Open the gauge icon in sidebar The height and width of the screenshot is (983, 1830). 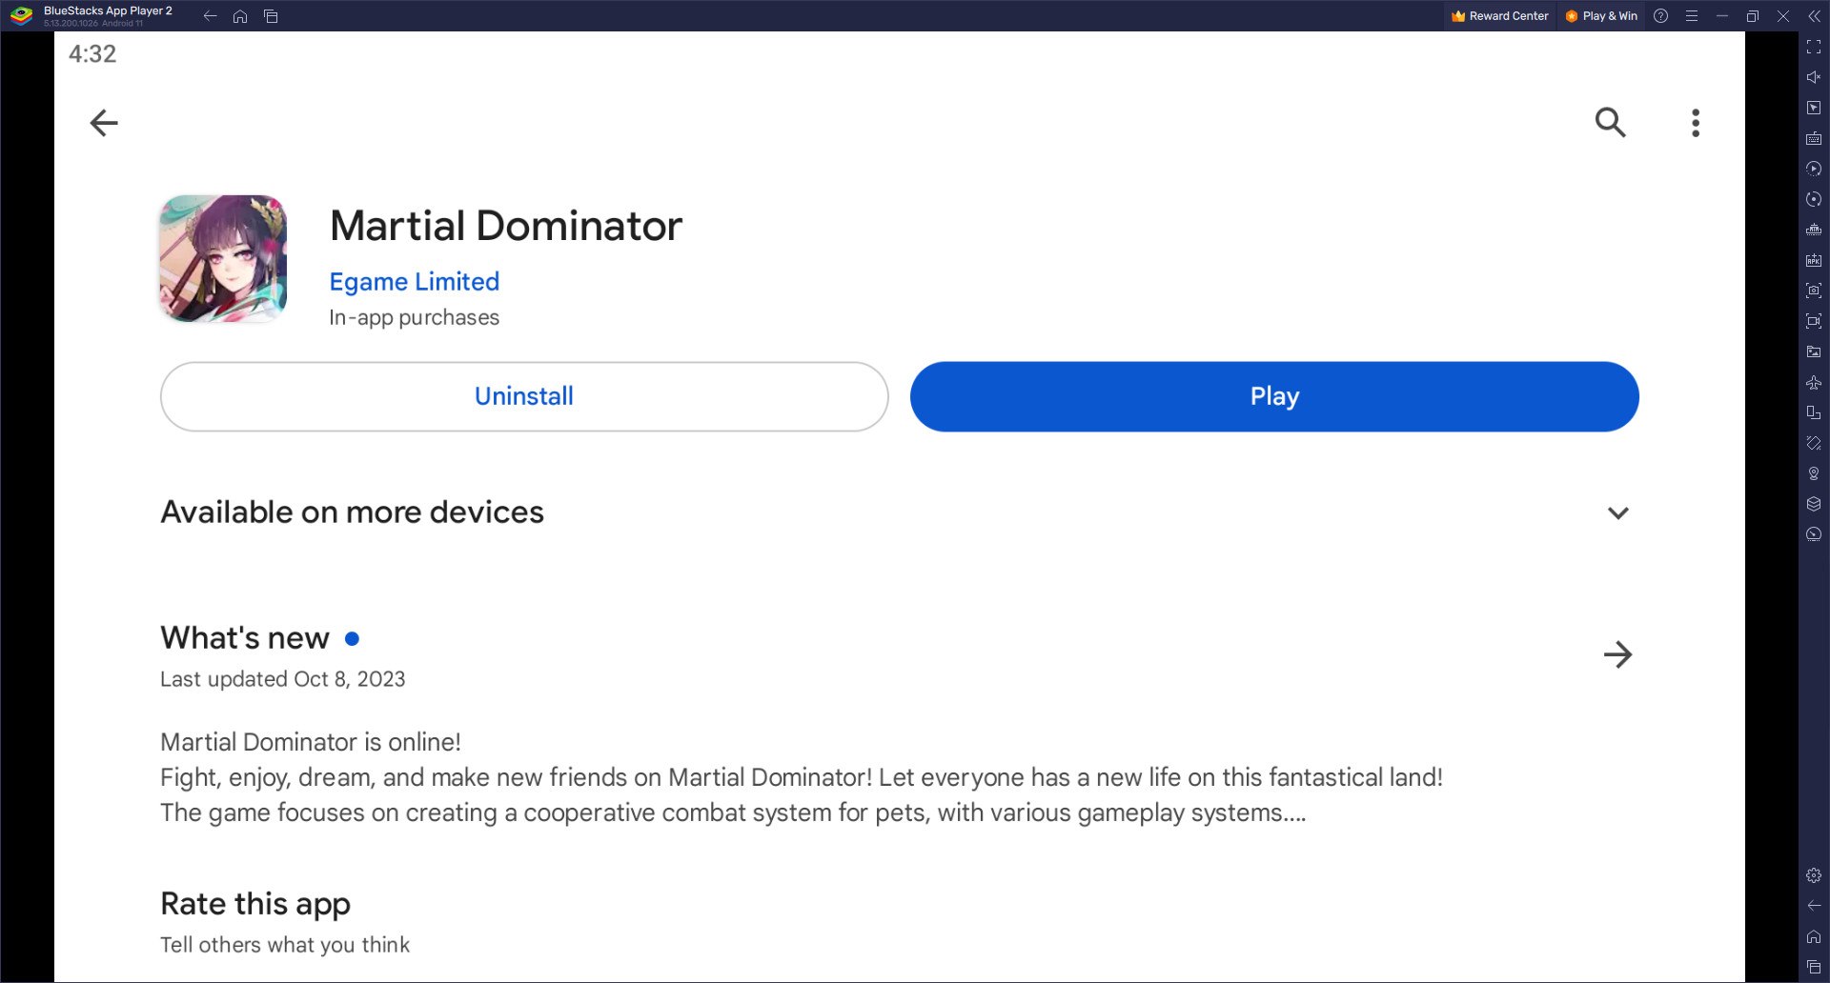click(x=1814, y=534)
